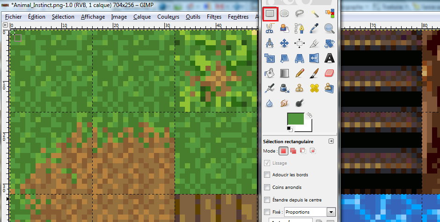Choose the Zoom magnifier tool

330,28
